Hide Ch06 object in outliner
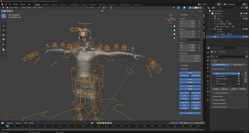This screenshot has width=249, height=133. point(244,19)
